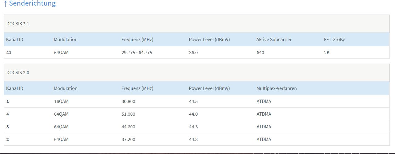Click Kanal ID header in DOCSIS 3.1 table

coord(15,40)
